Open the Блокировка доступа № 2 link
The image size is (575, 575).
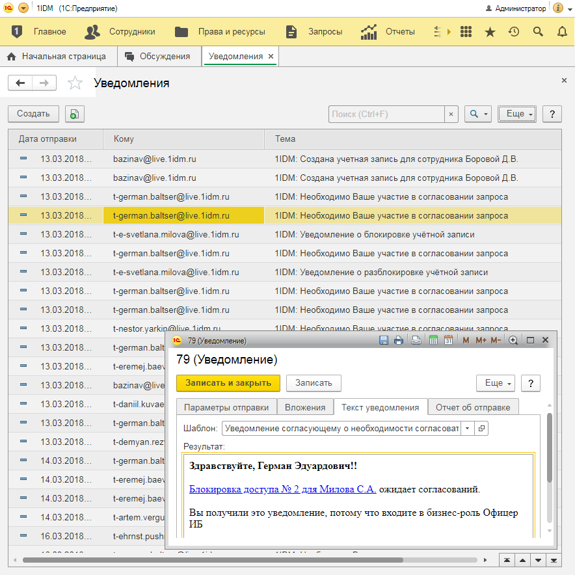coord(282,489)
